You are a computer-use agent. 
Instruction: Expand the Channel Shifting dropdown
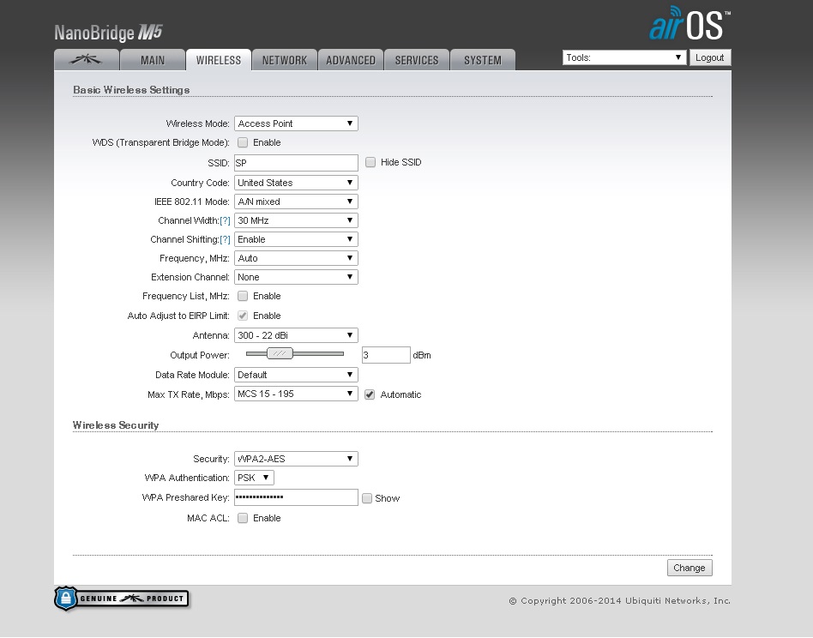point(296,239)
